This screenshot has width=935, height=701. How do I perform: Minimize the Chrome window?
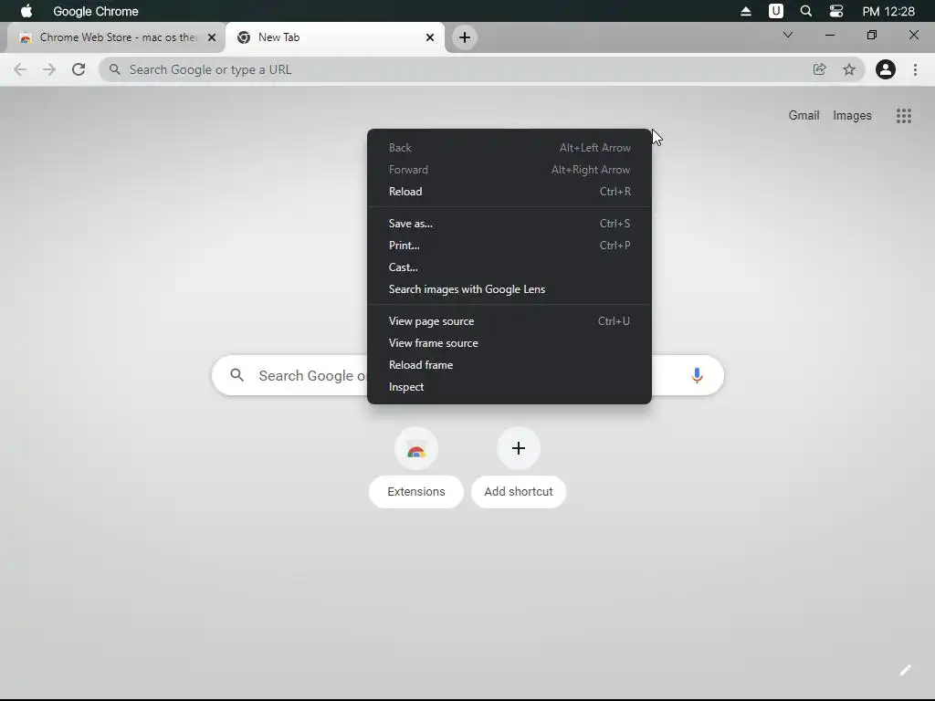point(829,36)
